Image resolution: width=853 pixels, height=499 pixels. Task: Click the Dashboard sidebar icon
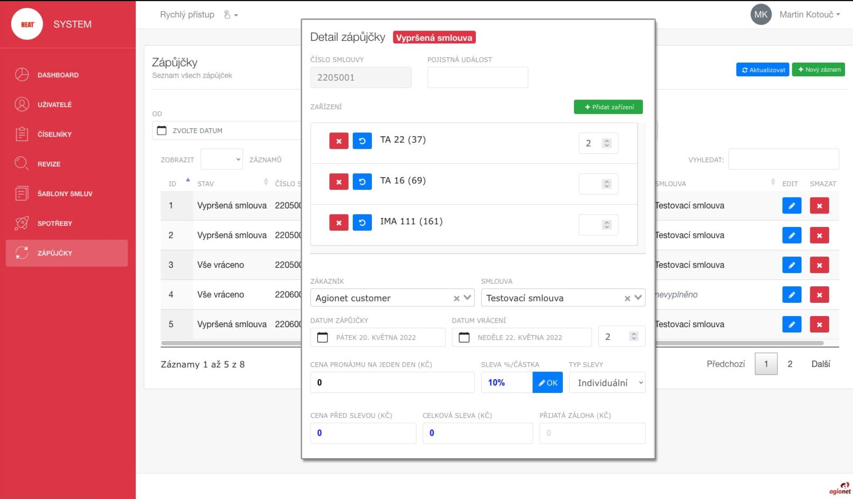21,74
